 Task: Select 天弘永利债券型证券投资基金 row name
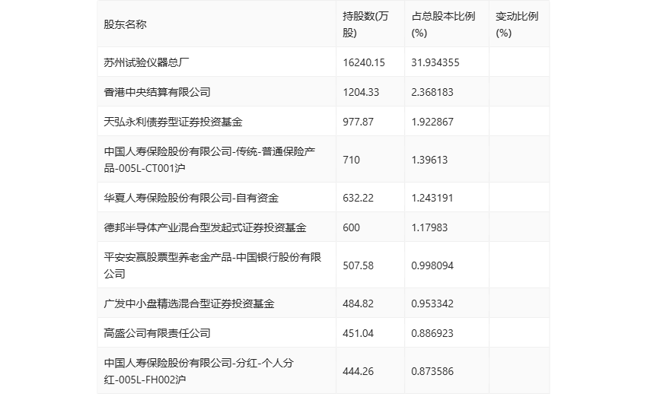coord(173,122)
